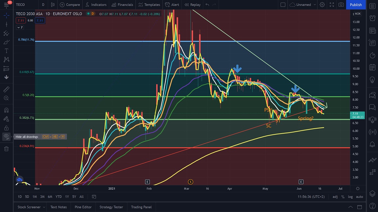Toggle log scale
Screen dimensions: 378x212
point(350,197)
